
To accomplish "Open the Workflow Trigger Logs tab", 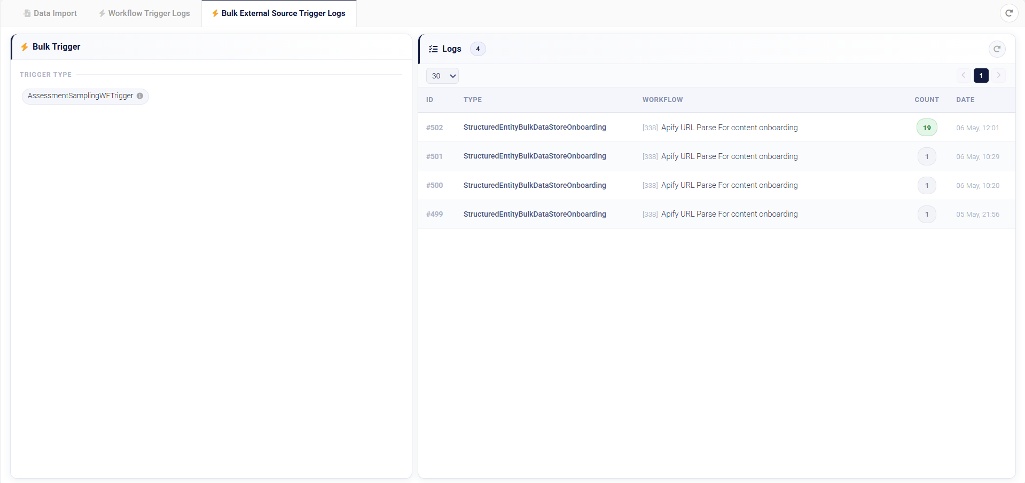I will point(144,13).
